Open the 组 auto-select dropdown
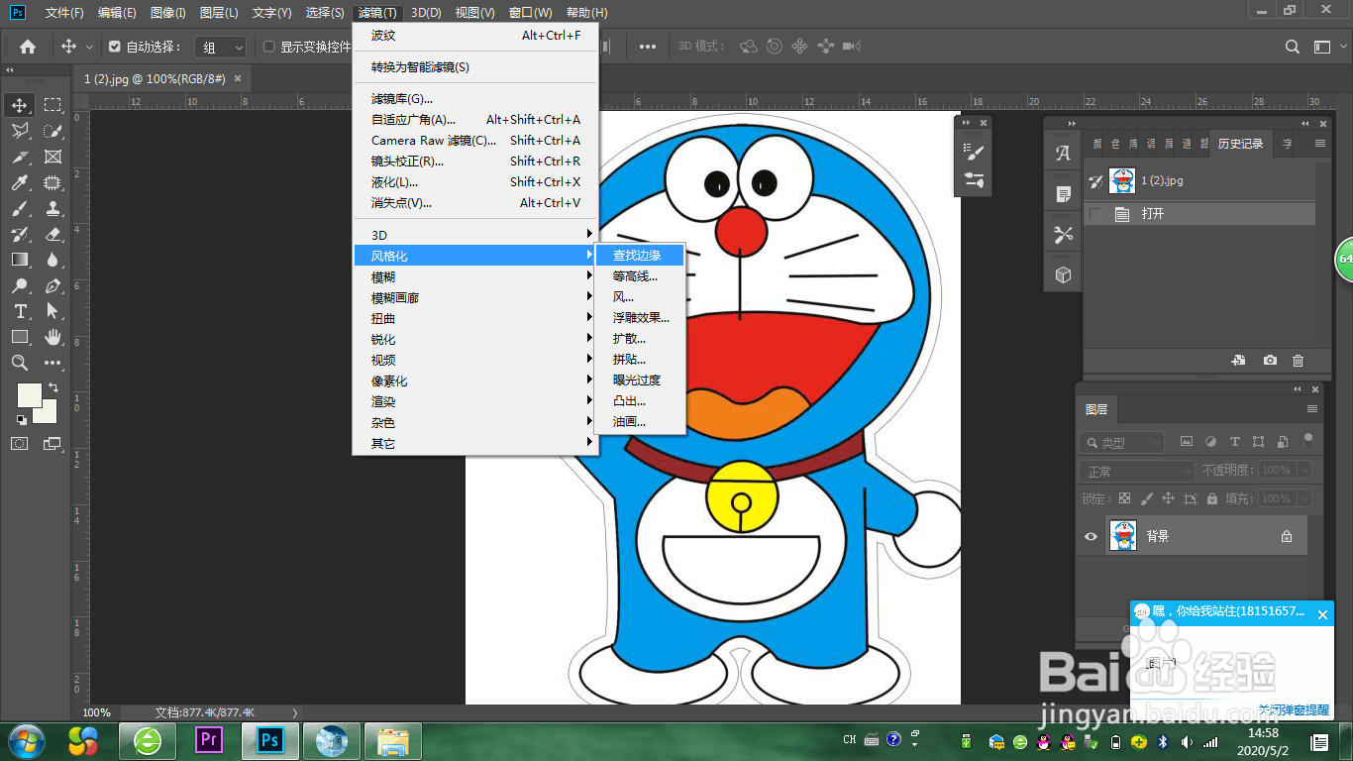Screen dimensions: 1353x761 click(221, 47)
